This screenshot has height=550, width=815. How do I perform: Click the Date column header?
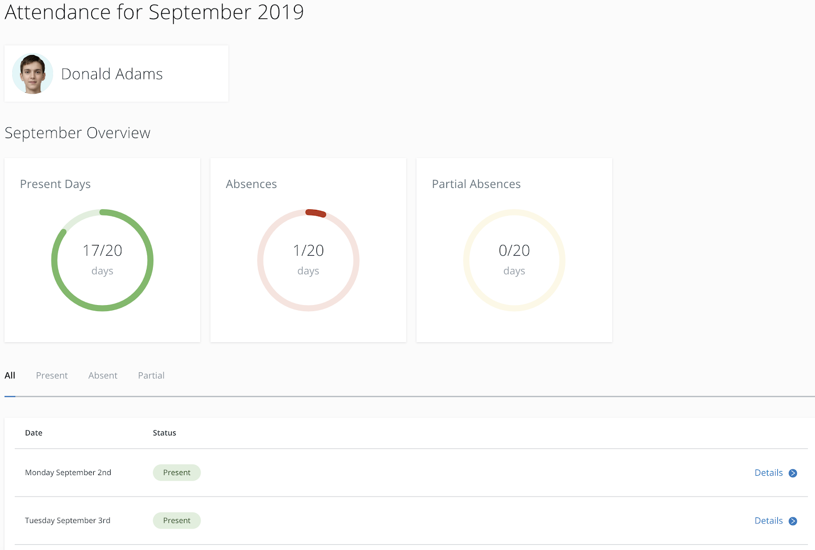pos(34,433)
